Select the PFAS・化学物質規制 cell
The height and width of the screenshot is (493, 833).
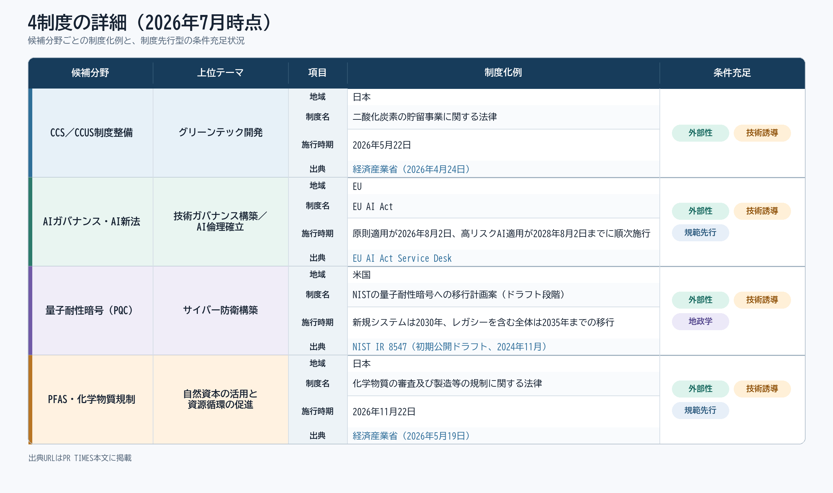[x=92, y=399]
